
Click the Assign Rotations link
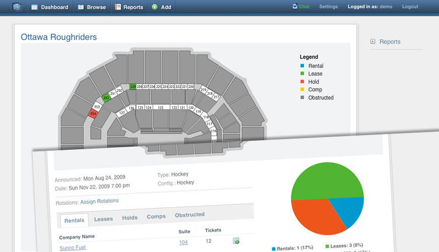[x=99, y=201]
